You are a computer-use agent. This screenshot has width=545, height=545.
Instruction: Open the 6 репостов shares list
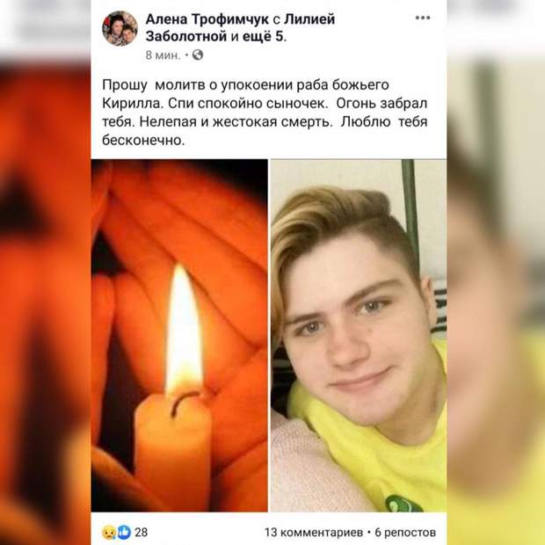405,532
